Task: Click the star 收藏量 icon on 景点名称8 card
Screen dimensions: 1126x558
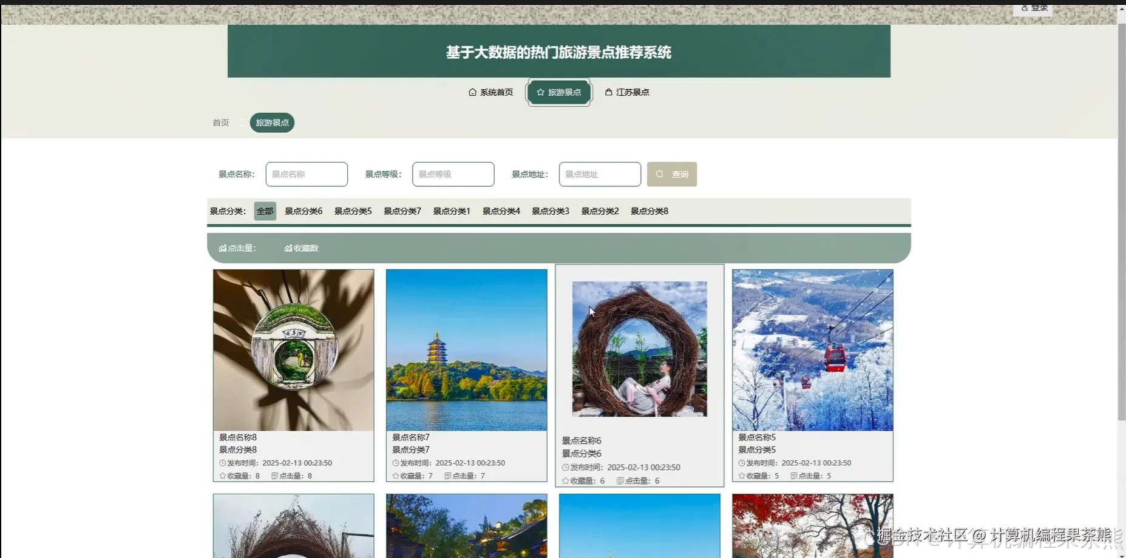Action: [x=222, y=476]
